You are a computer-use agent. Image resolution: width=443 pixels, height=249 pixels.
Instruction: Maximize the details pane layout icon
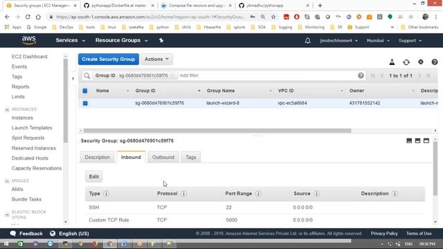pos(426,140)
